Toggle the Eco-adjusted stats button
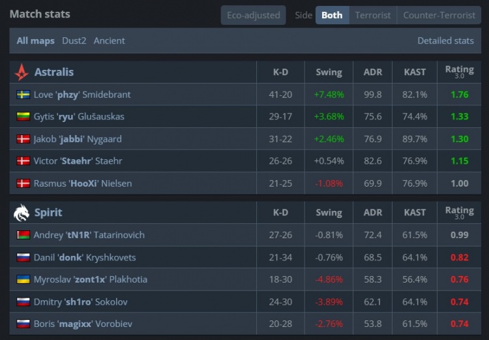The image size is (489, 340). [253, 15]
